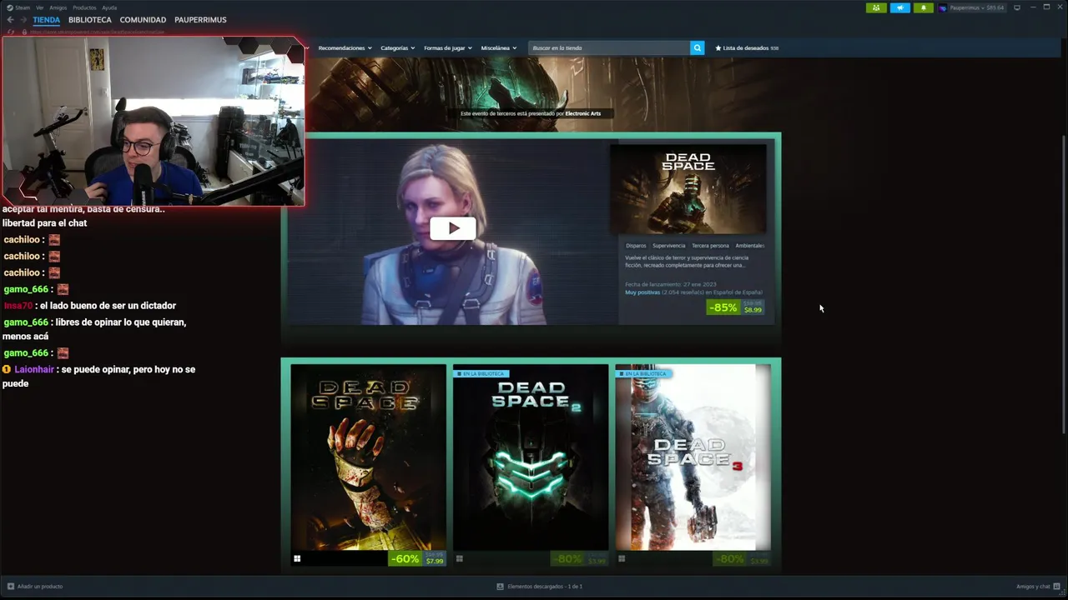Click Windows icon under first Dead Space

click(297, 559)
